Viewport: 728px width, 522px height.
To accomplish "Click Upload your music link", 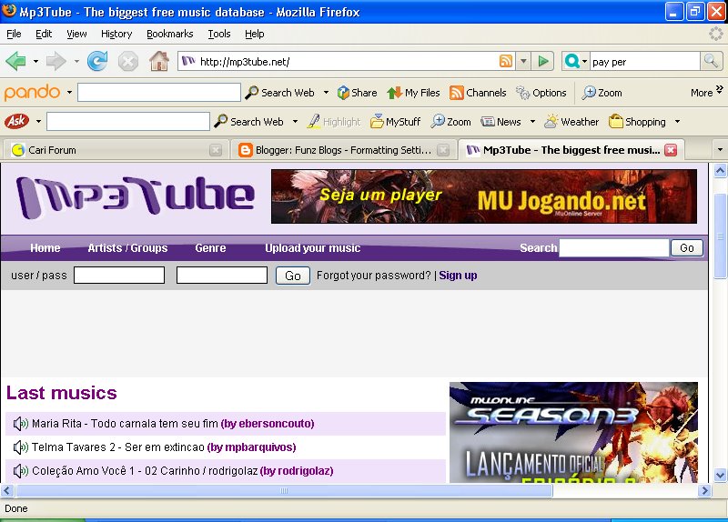I will (312, 248).
